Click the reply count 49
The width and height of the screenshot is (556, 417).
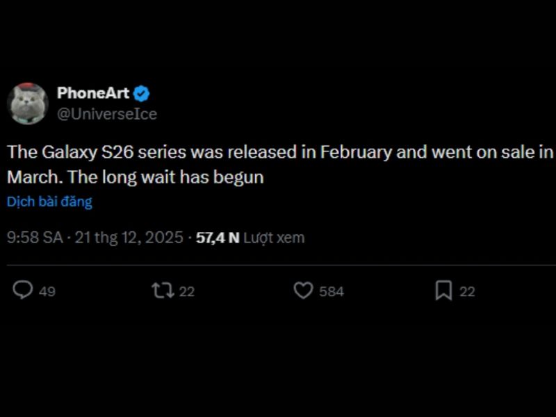tap(47, 291)
